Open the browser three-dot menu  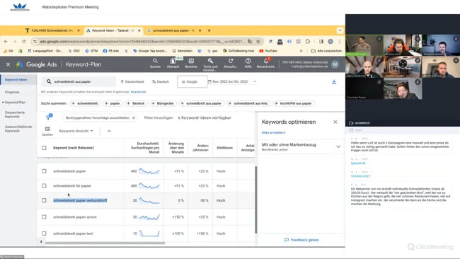coord(340,42)
